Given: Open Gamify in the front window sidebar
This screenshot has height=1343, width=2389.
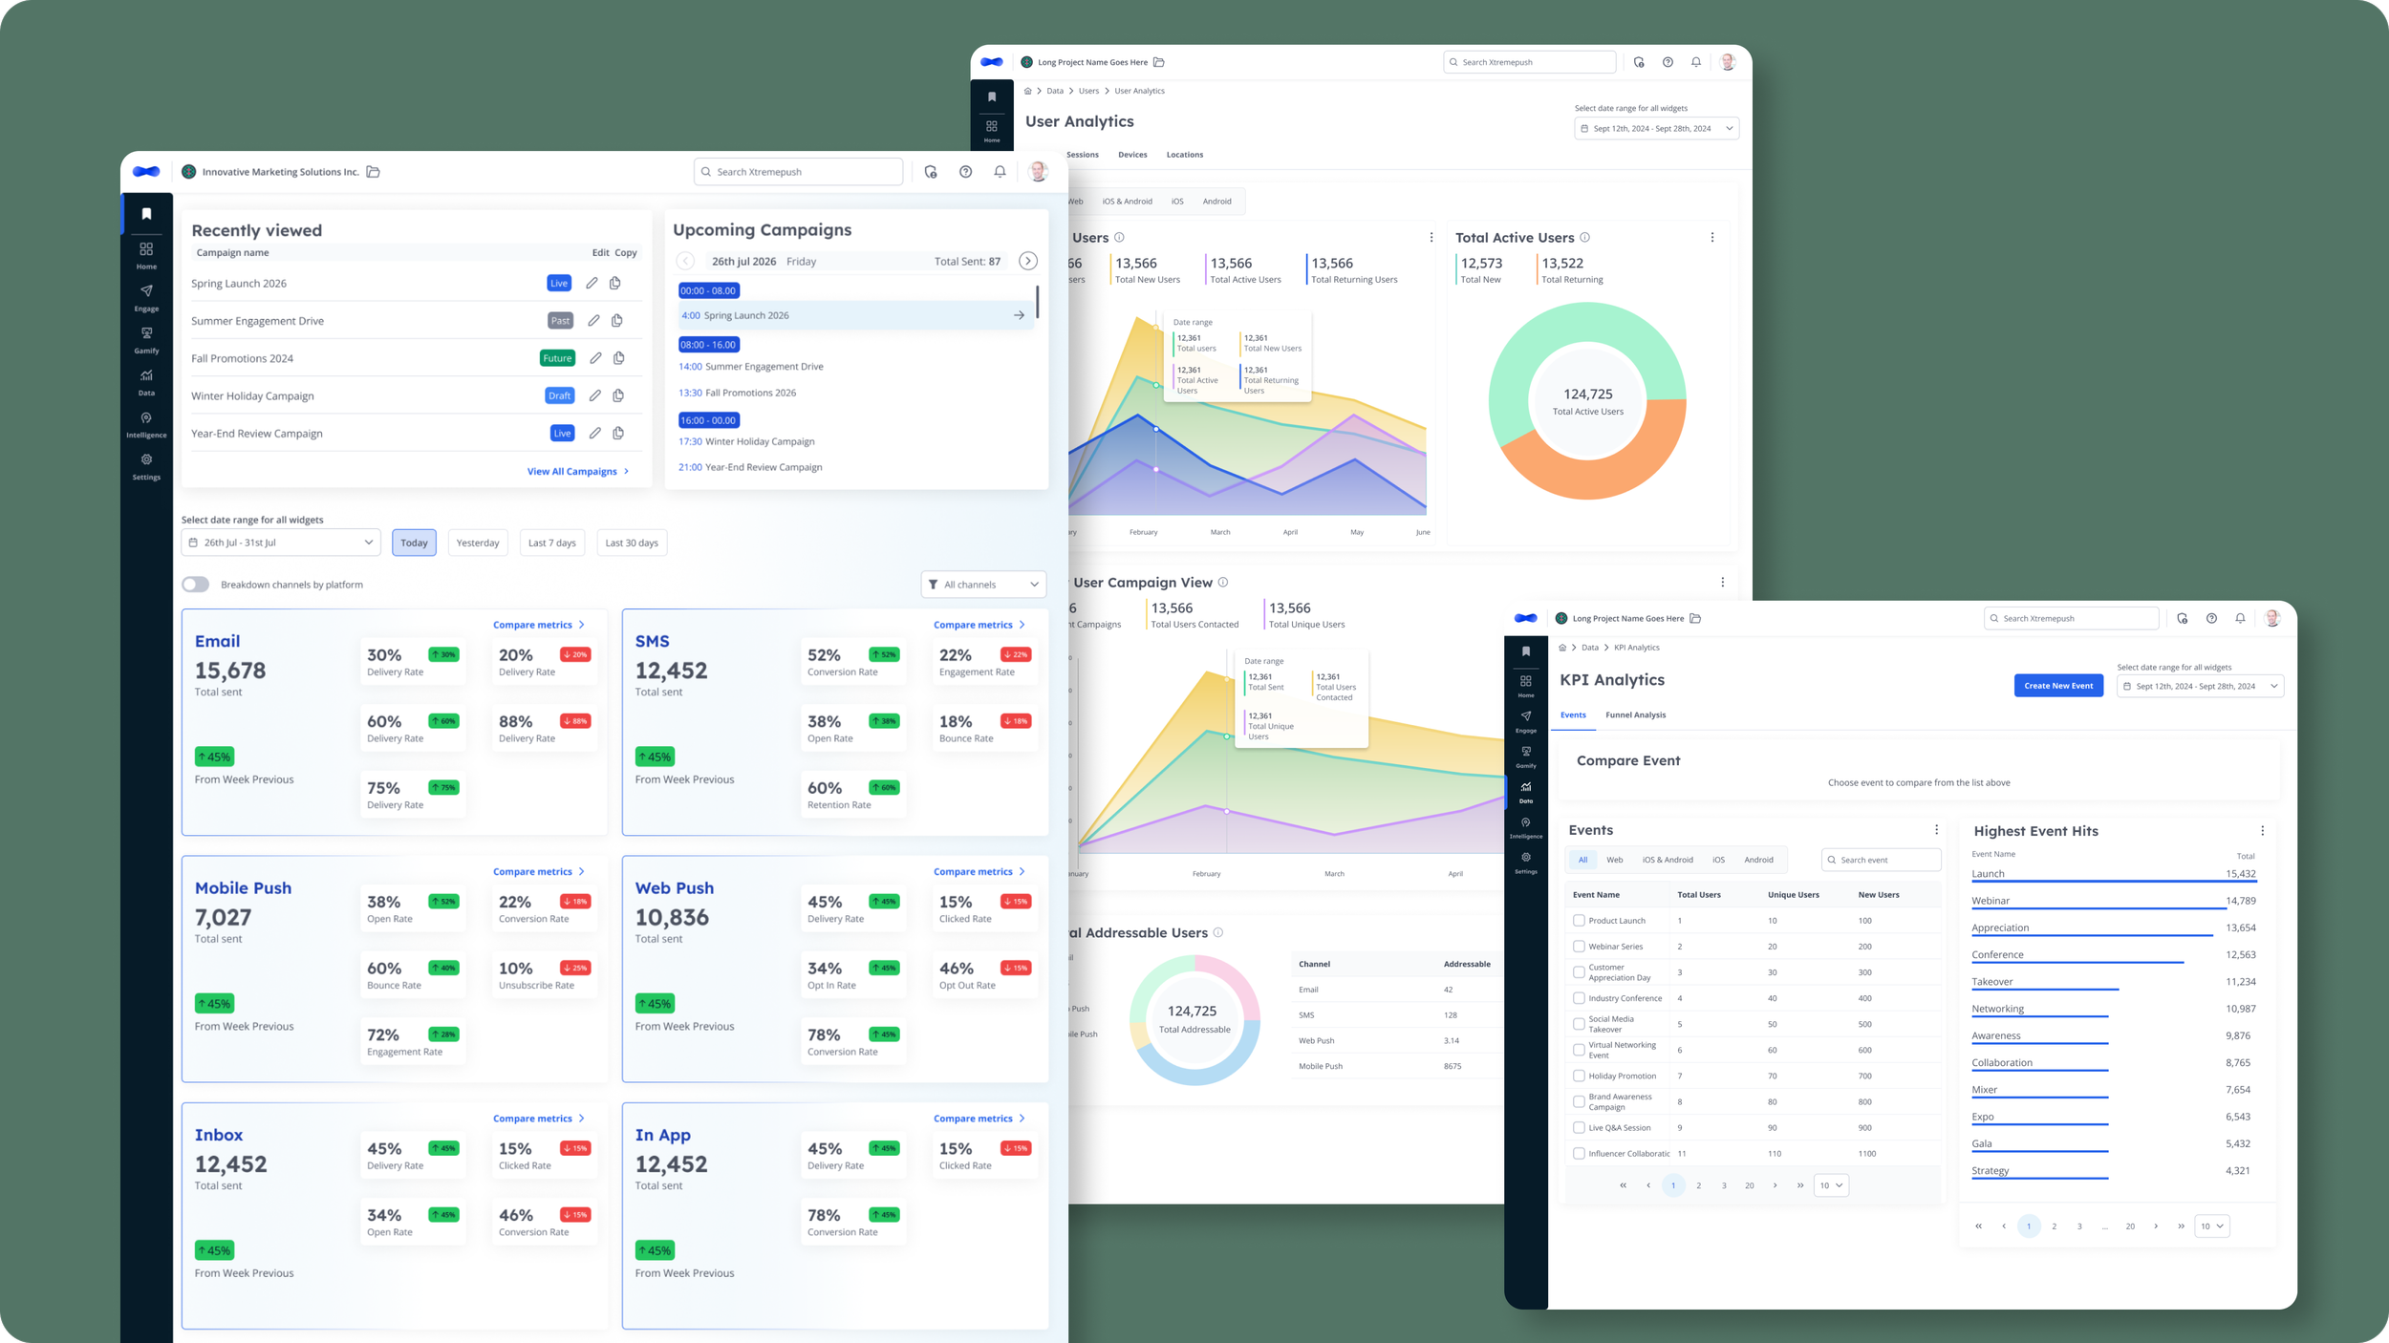Looking at the screenshot, I should pyautogui.click(x=146, y=339).
